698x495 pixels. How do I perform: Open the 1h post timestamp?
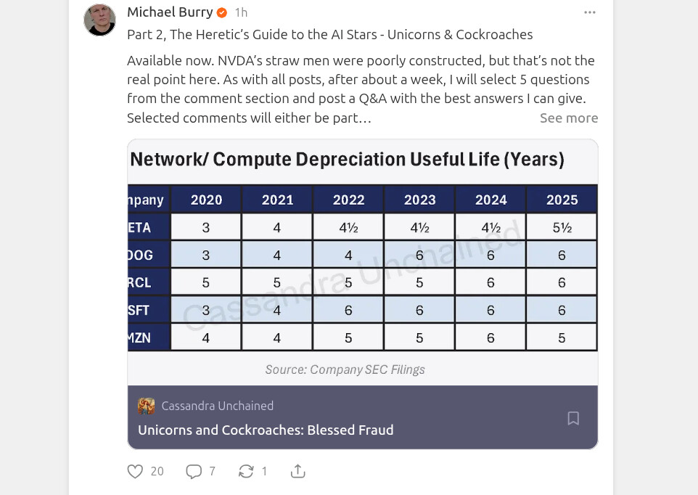tap(241, 12)
